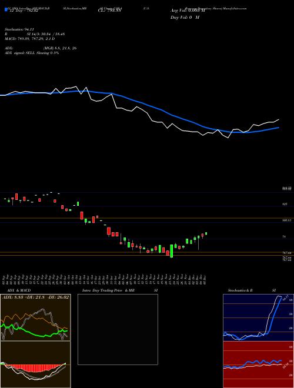Open the MACD histogram chart panel
The width and height of the screenshot is (294, 388).
(35, 364)
